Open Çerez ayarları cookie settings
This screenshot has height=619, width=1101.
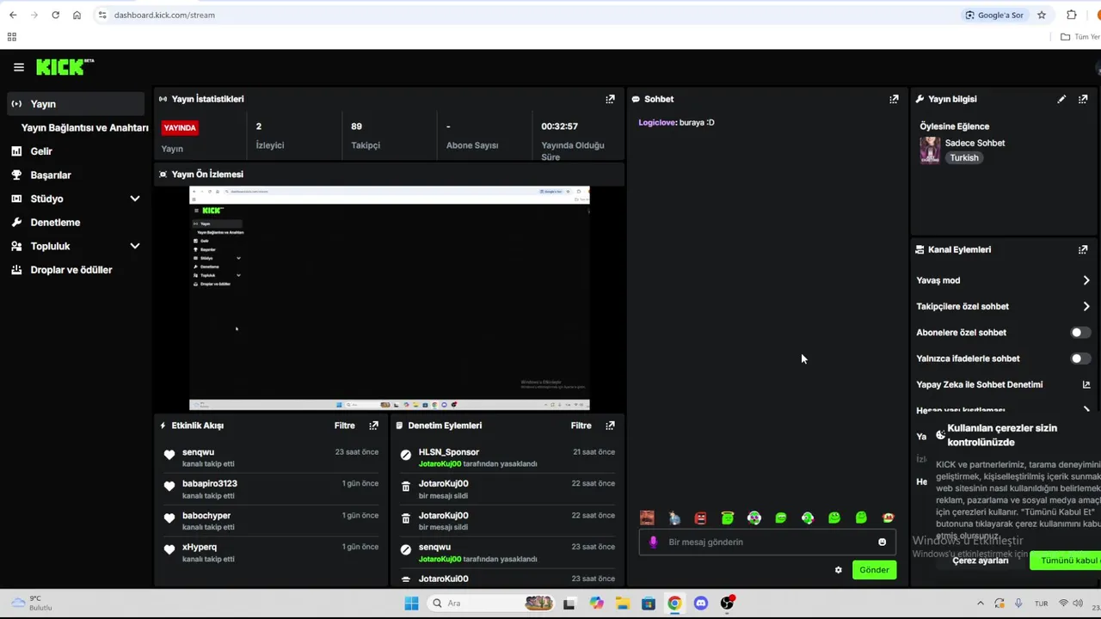[x=980, y=561]
